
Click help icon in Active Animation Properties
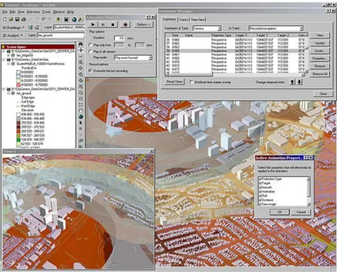306,158
